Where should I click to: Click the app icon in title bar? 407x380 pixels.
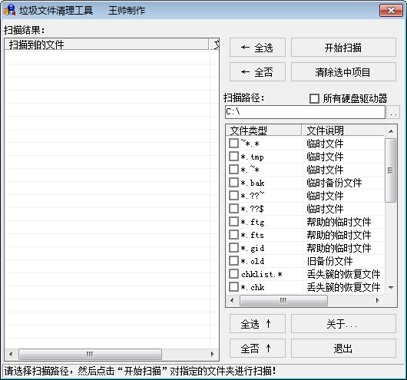[9, 10]
